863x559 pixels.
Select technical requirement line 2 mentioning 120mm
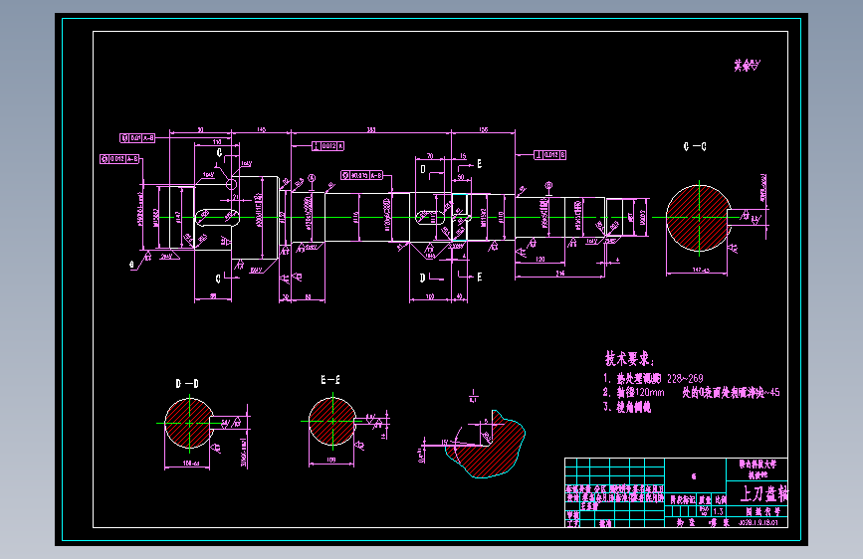coord(691,392)
